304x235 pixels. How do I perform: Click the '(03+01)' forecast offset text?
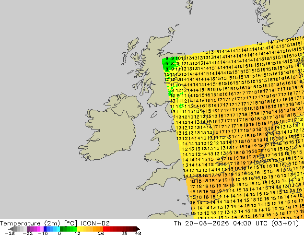(286, 223)
